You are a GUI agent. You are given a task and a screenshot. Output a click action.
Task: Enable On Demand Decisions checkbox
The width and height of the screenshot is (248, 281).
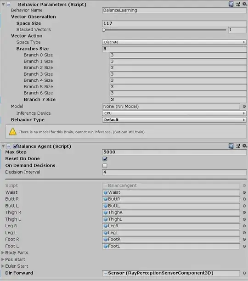[105, 166]
